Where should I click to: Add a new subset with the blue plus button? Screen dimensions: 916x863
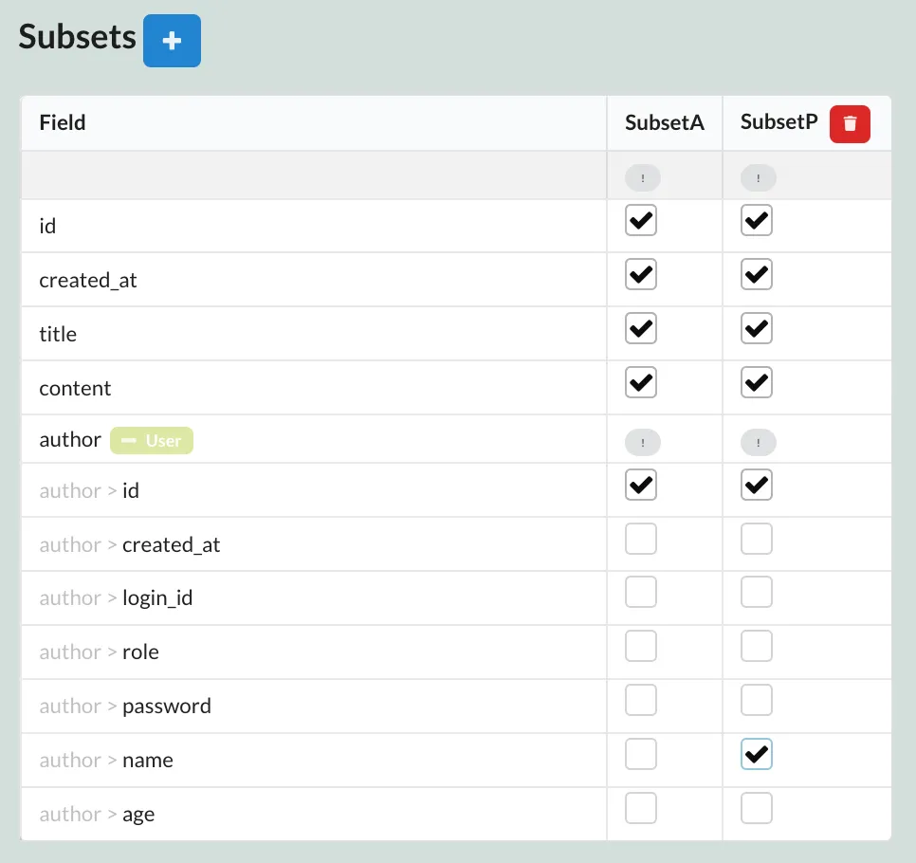pyautogui.click(x=172, y=40)
